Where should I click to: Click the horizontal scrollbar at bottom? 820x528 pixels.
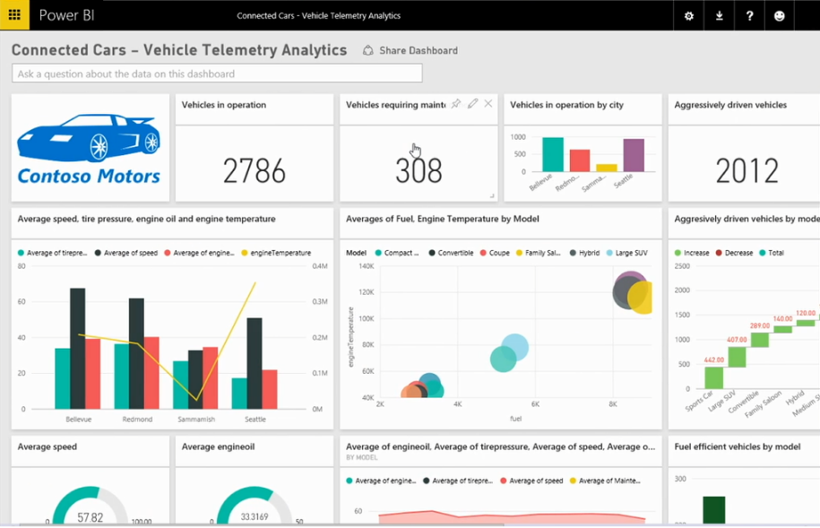pyautogui.click(x=262, y=524)
